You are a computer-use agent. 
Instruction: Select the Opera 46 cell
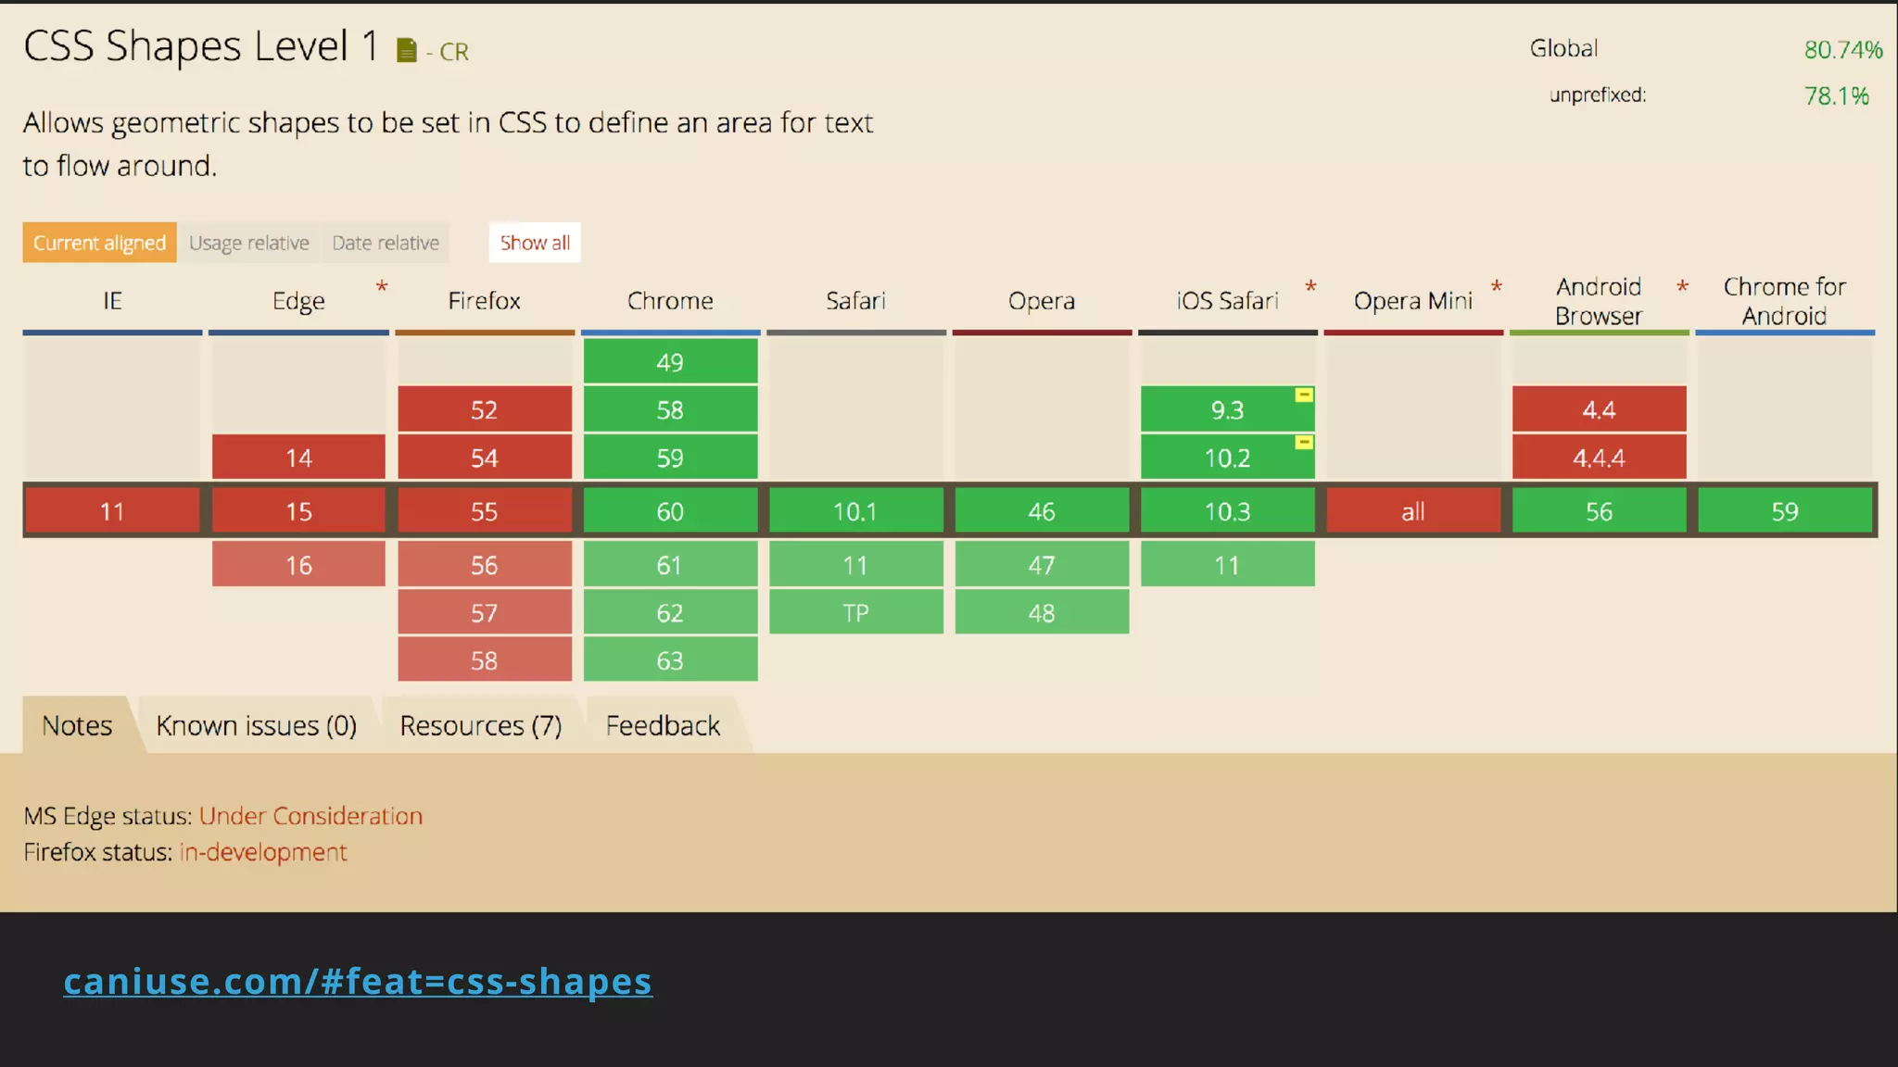[1042, 511]
